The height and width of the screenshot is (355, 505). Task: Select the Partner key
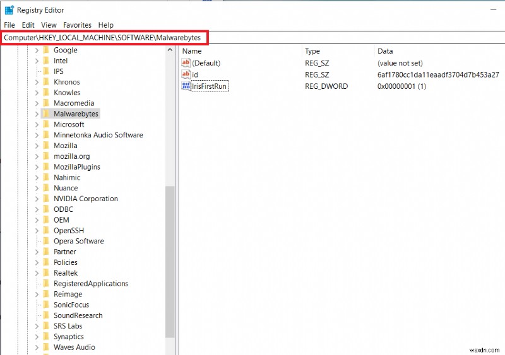[65, 252]
